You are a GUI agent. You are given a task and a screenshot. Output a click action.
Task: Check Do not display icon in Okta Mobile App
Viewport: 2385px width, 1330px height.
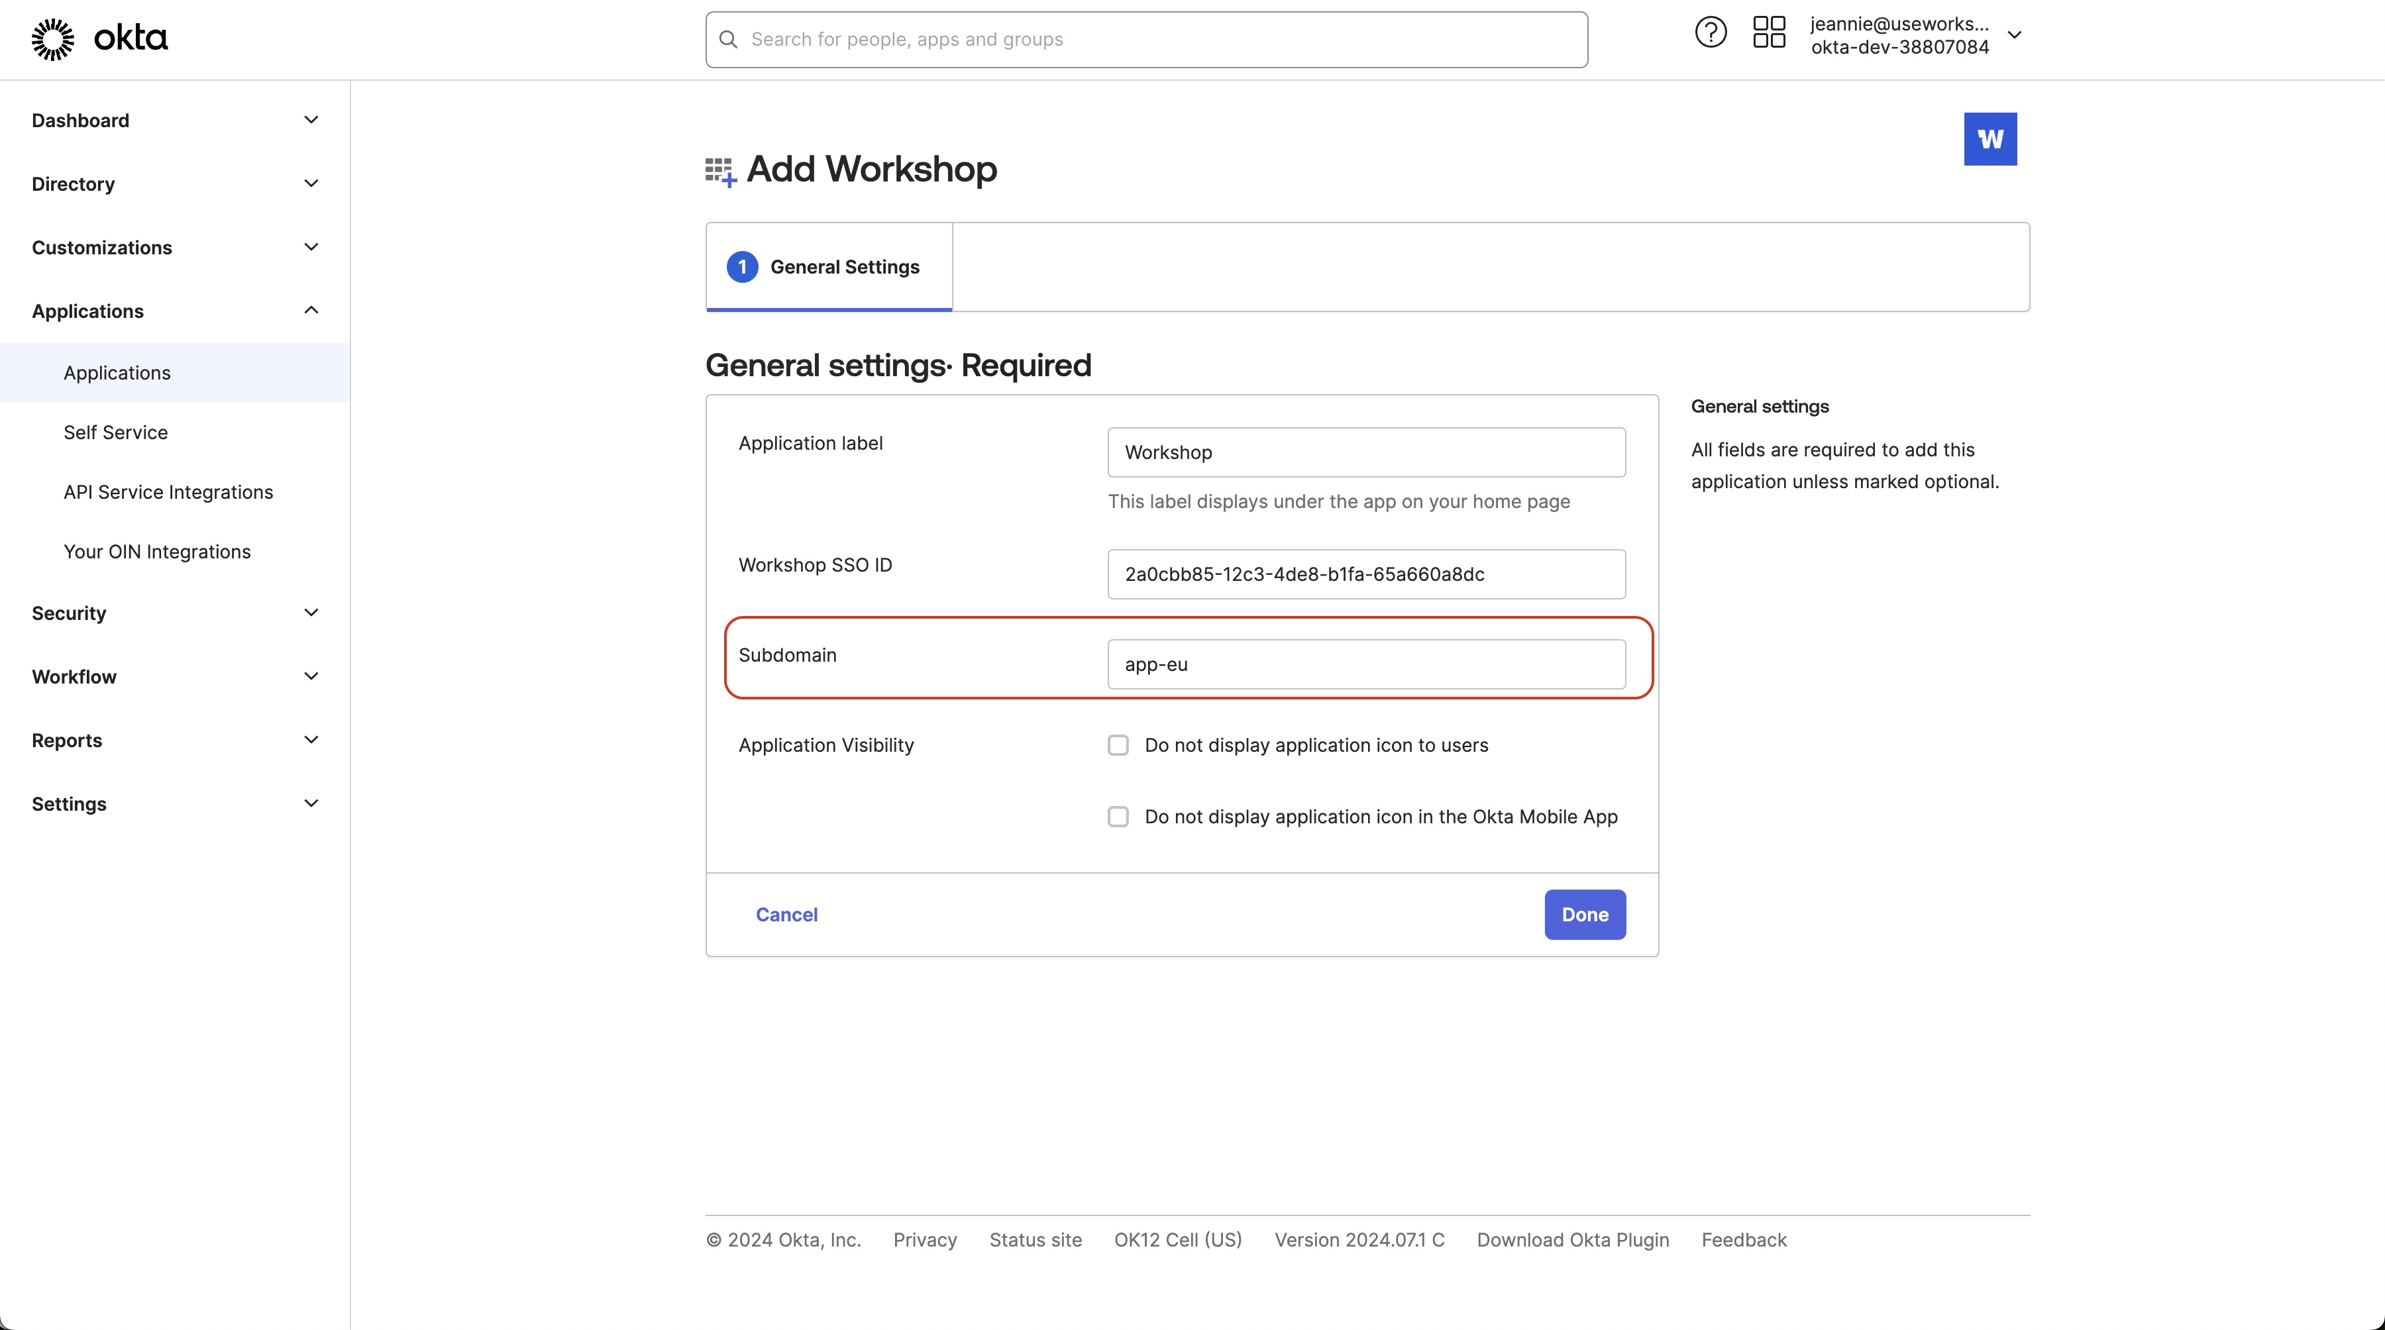click(1118, 816)
